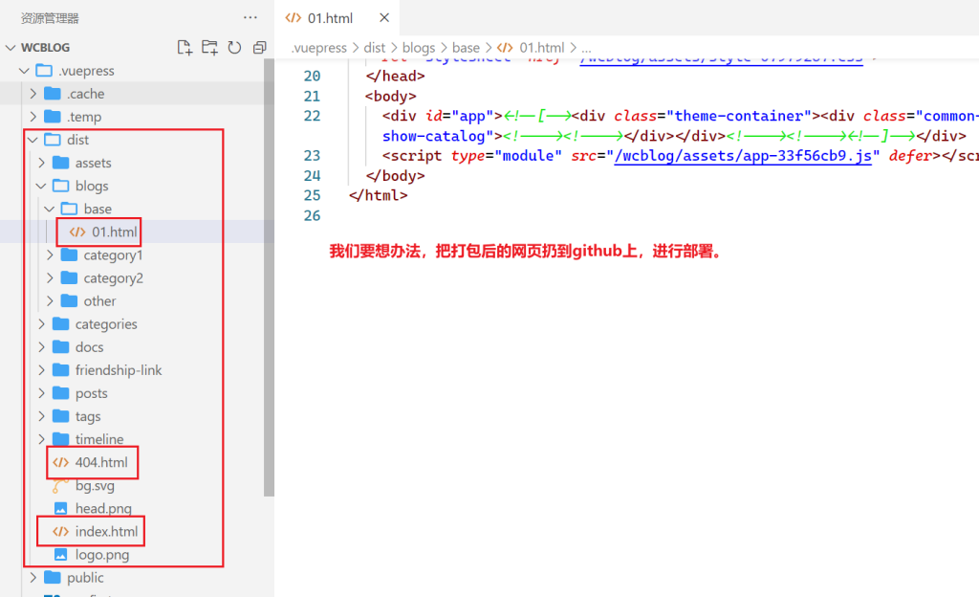Click the docs folder icon
Viewport: 979px width, 597px height.
coord(60,347)
